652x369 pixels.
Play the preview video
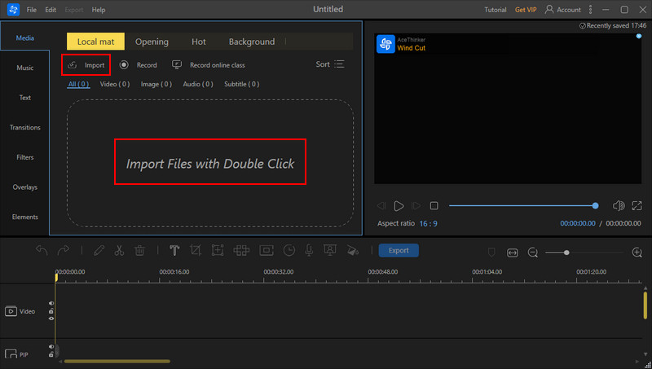click(x=399, y=206)
